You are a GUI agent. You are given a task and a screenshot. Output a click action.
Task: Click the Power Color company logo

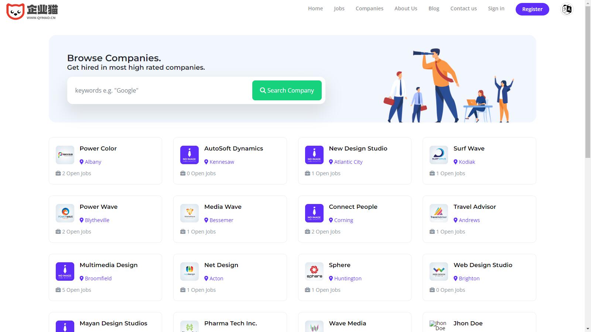pos(65,155)
